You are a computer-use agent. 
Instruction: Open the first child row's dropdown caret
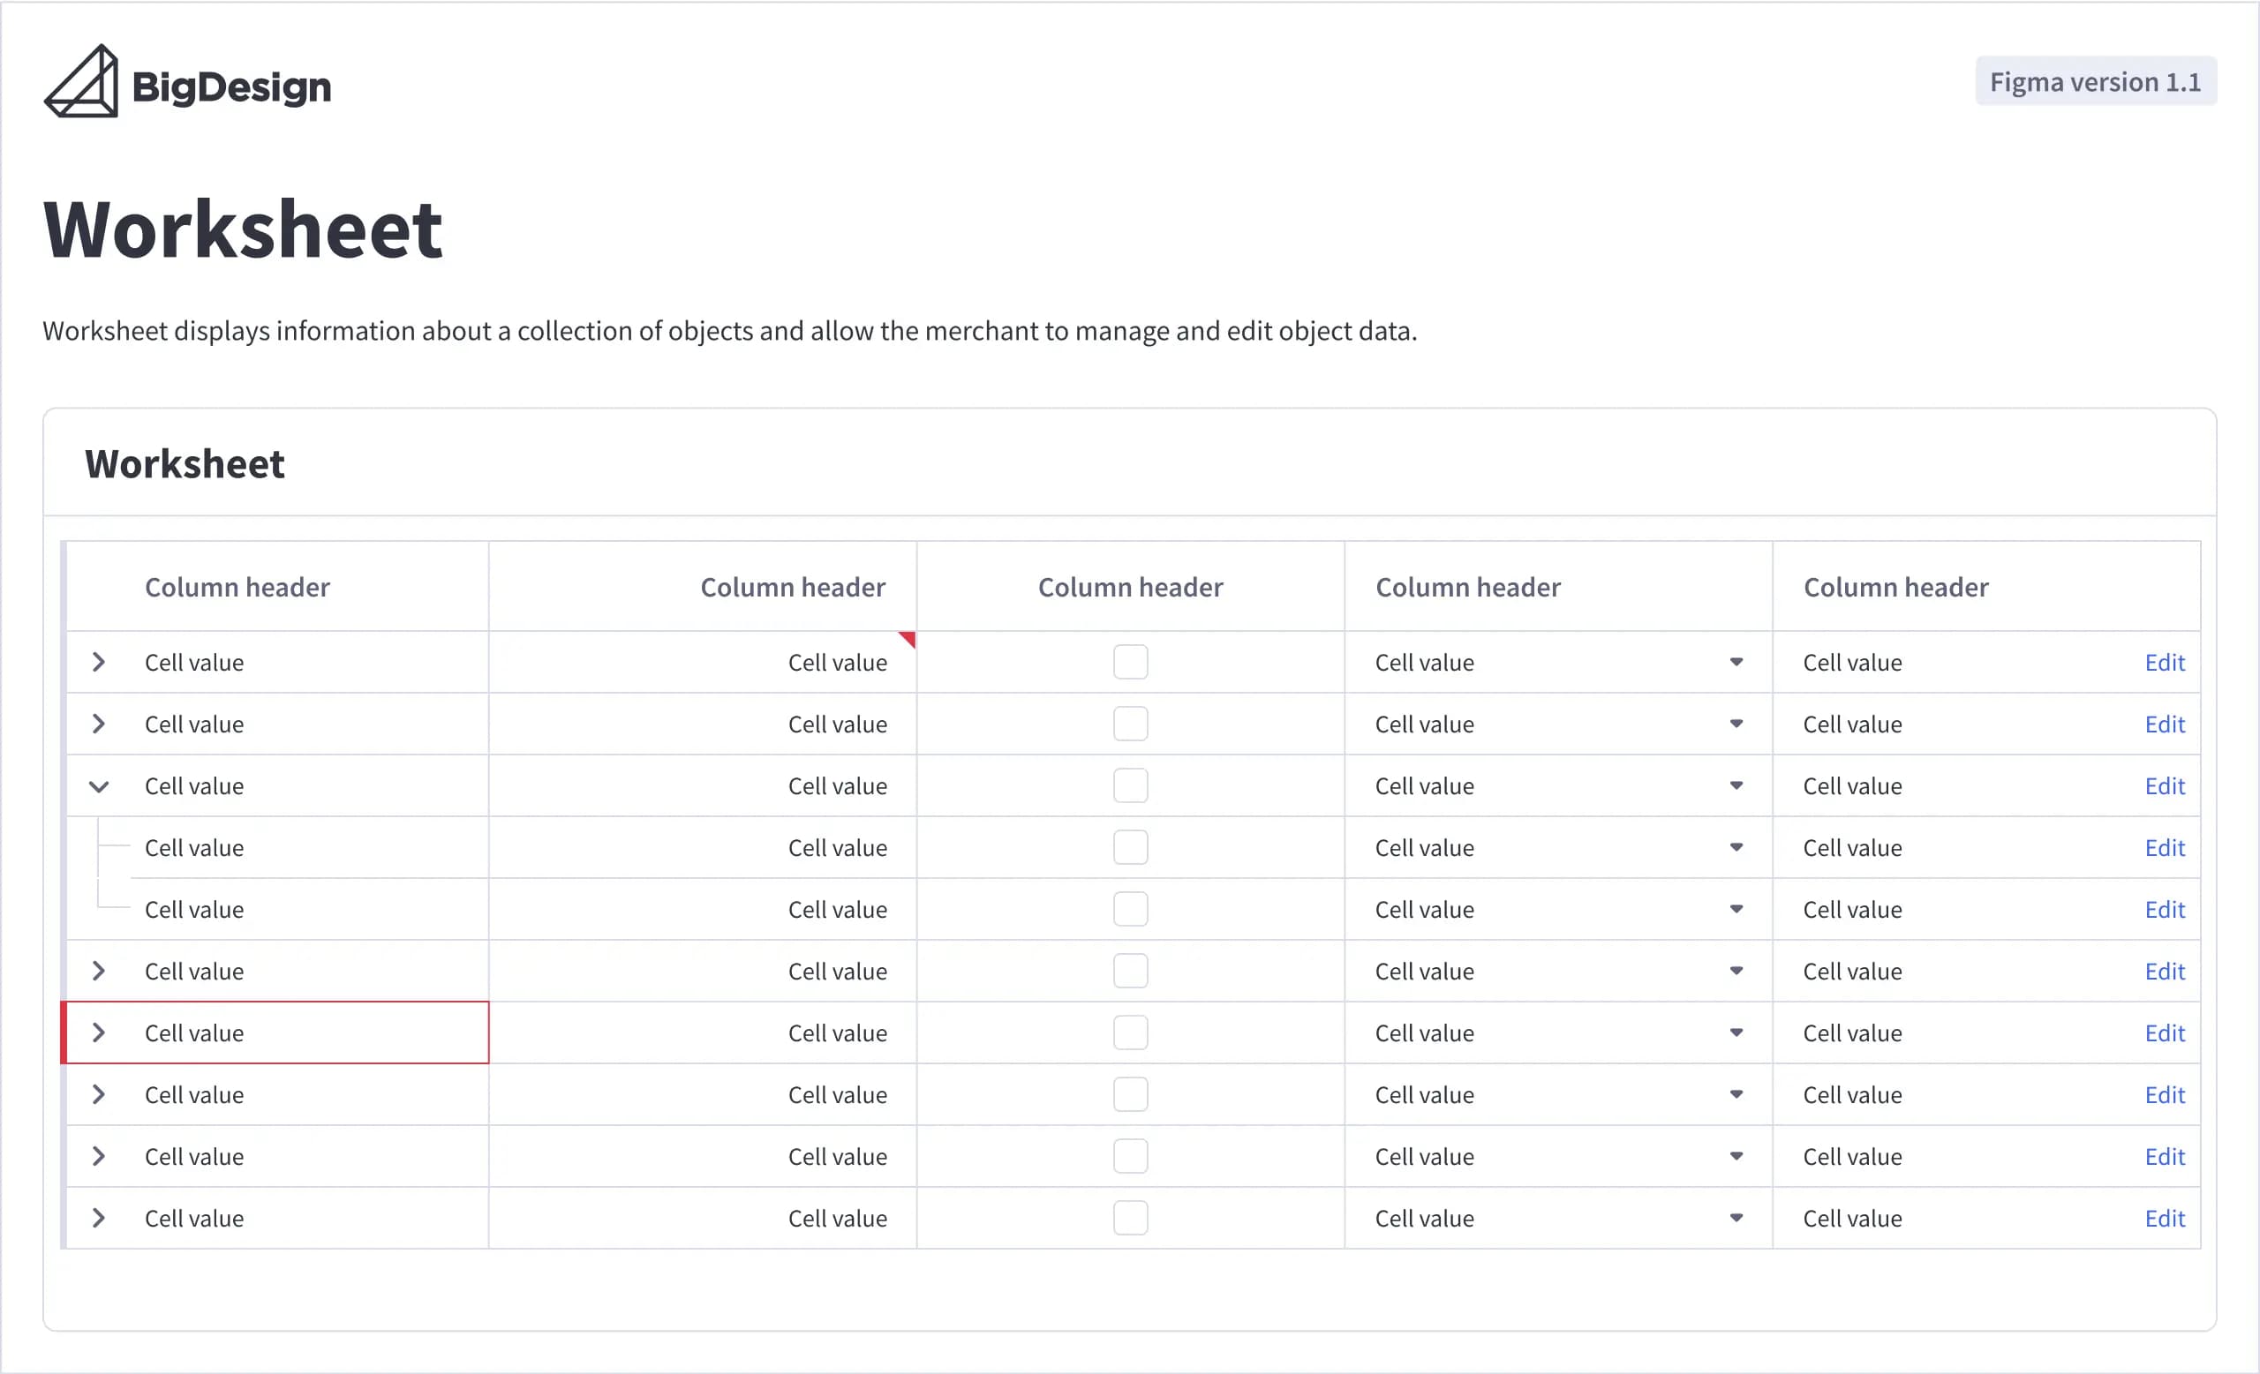tap(1736, 847)
